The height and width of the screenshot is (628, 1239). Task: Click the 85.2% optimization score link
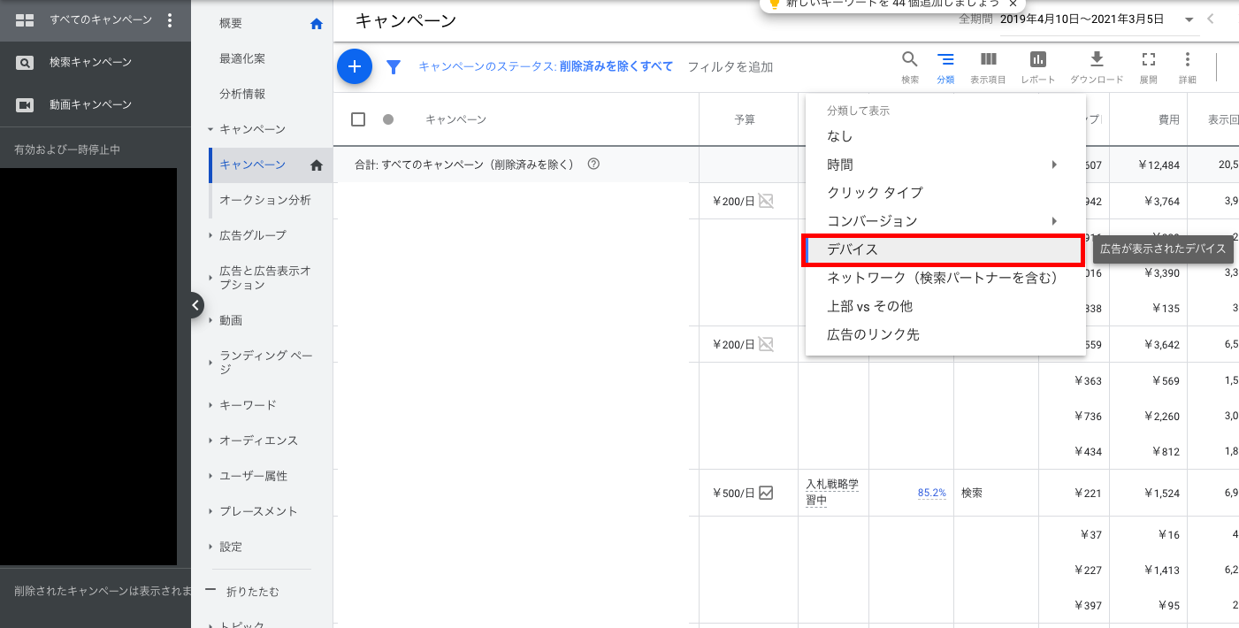(x=931, y=493)
